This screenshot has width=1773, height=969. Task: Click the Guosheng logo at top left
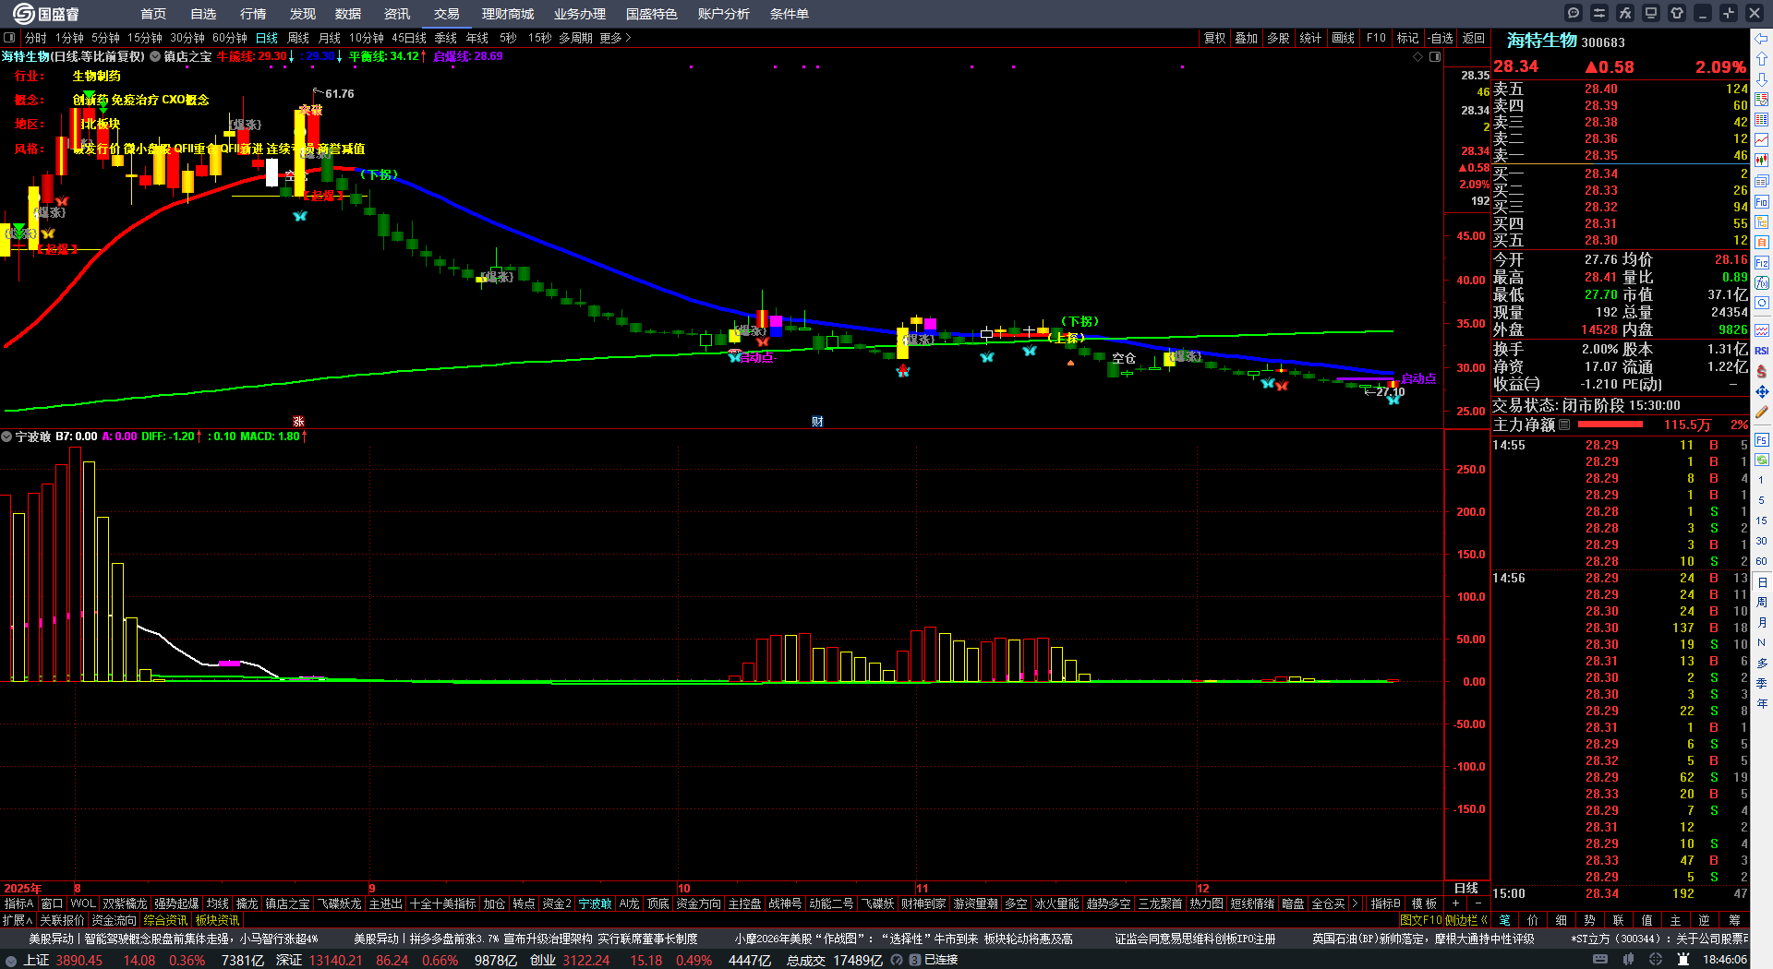point(45,14)
